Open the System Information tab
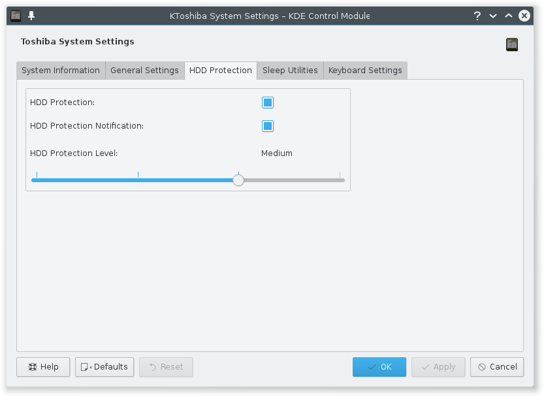Image resolution: width=544 pixels, height=397 pixels. click(61, 71)
